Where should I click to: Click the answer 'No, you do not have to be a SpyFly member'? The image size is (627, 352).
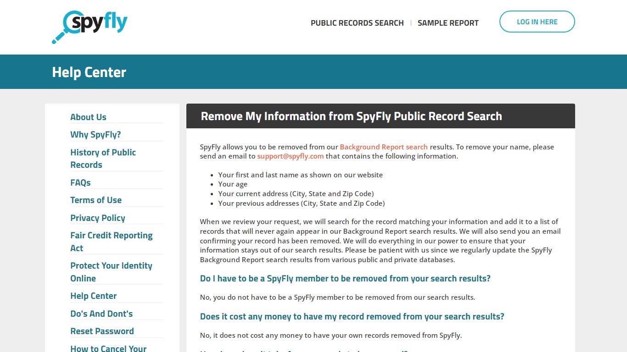[x=337, y=297]
